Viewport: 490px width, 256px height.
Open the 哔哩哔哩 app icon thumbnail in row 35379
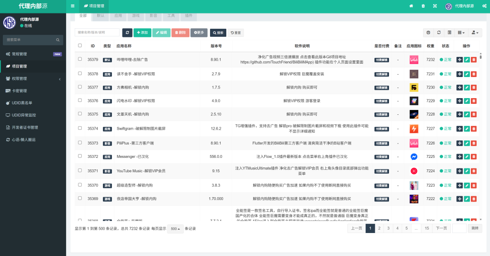click(414, 60)
